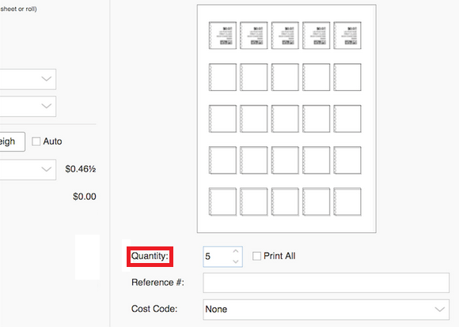Screen dimensions: 459x327
Task: Open the dropdown next to the $0.46½ price
Action: 28,169
